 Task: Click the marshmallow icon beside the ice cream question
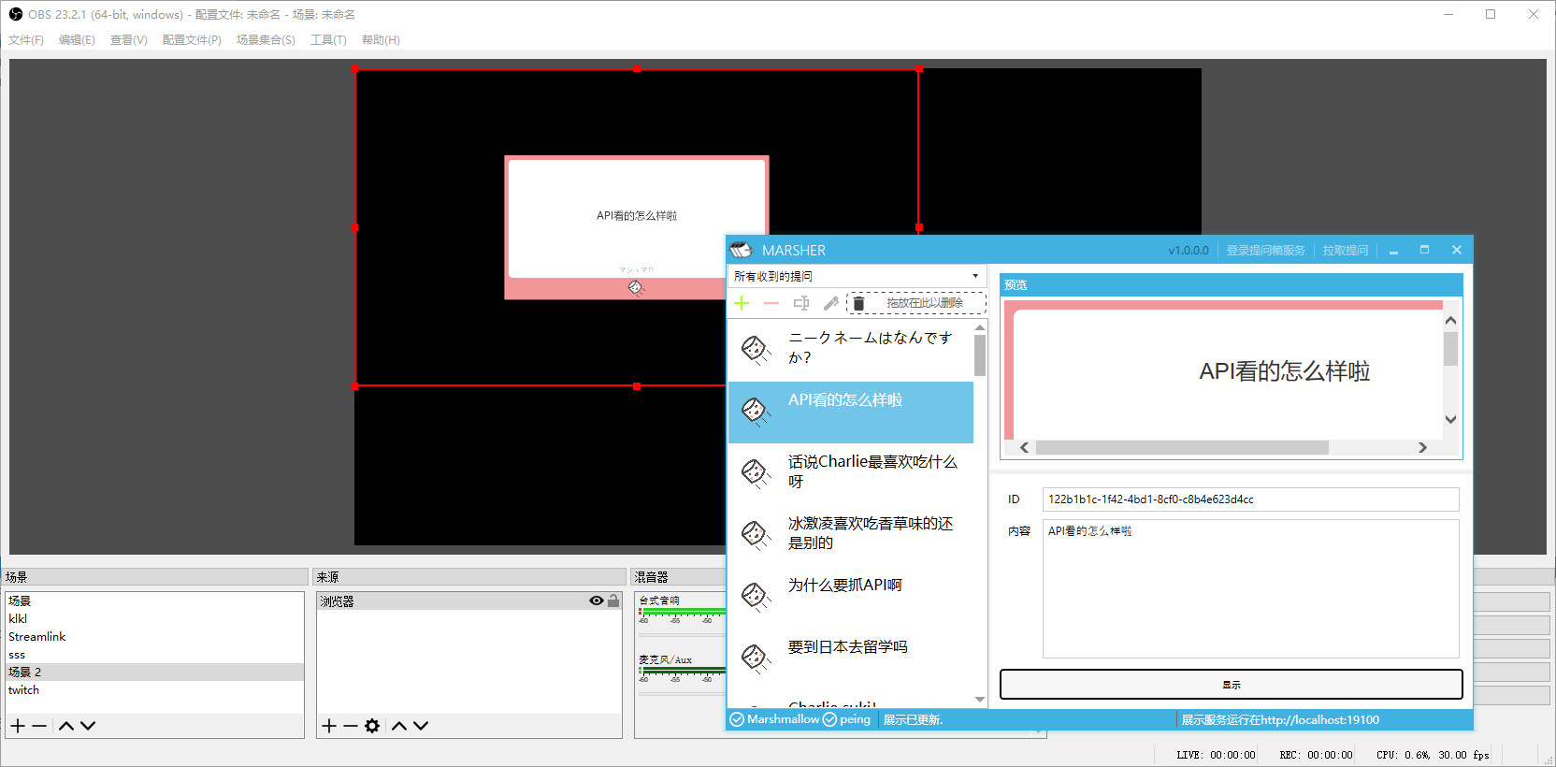point(756,534)
